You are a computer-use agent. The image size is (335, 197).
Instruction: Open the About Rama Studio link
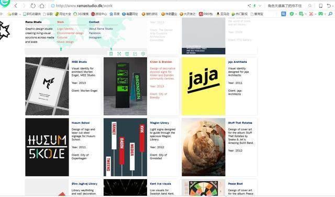(101, 29)
